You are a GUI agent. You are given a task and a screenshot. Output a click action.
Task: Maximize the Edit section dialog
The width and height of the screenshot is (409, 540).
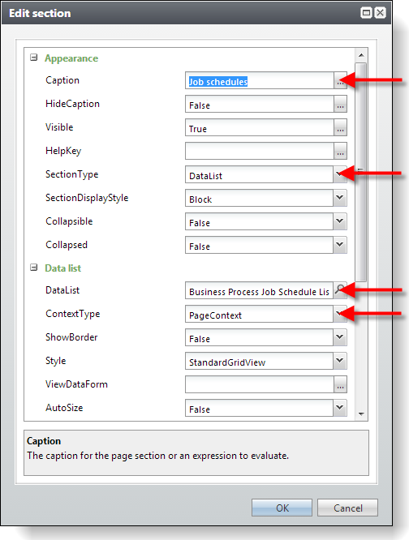pyautogui.click(x=366, y=13)
